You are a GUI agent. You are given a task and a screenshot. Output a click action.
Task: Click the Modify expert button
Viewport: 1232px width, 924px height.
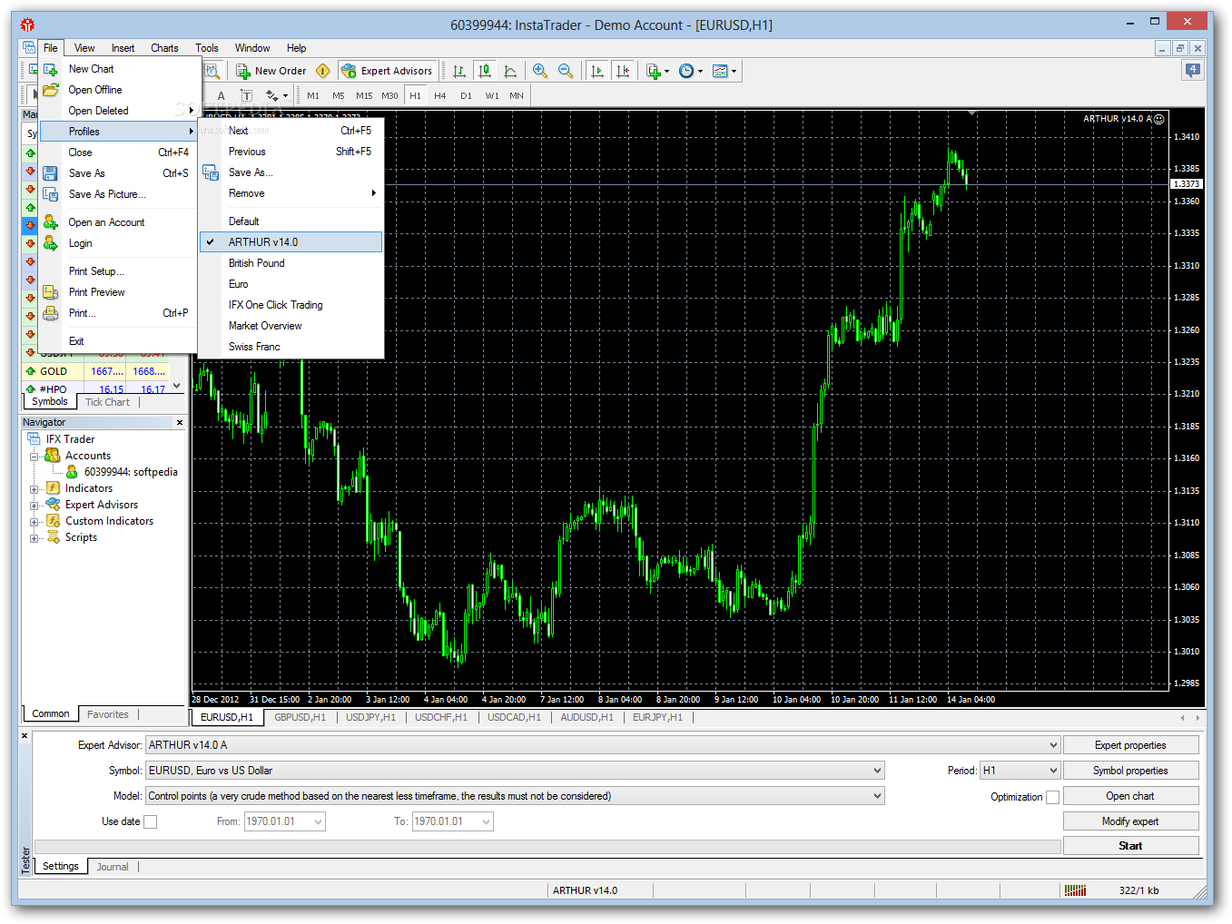[x=1130, y=821]
